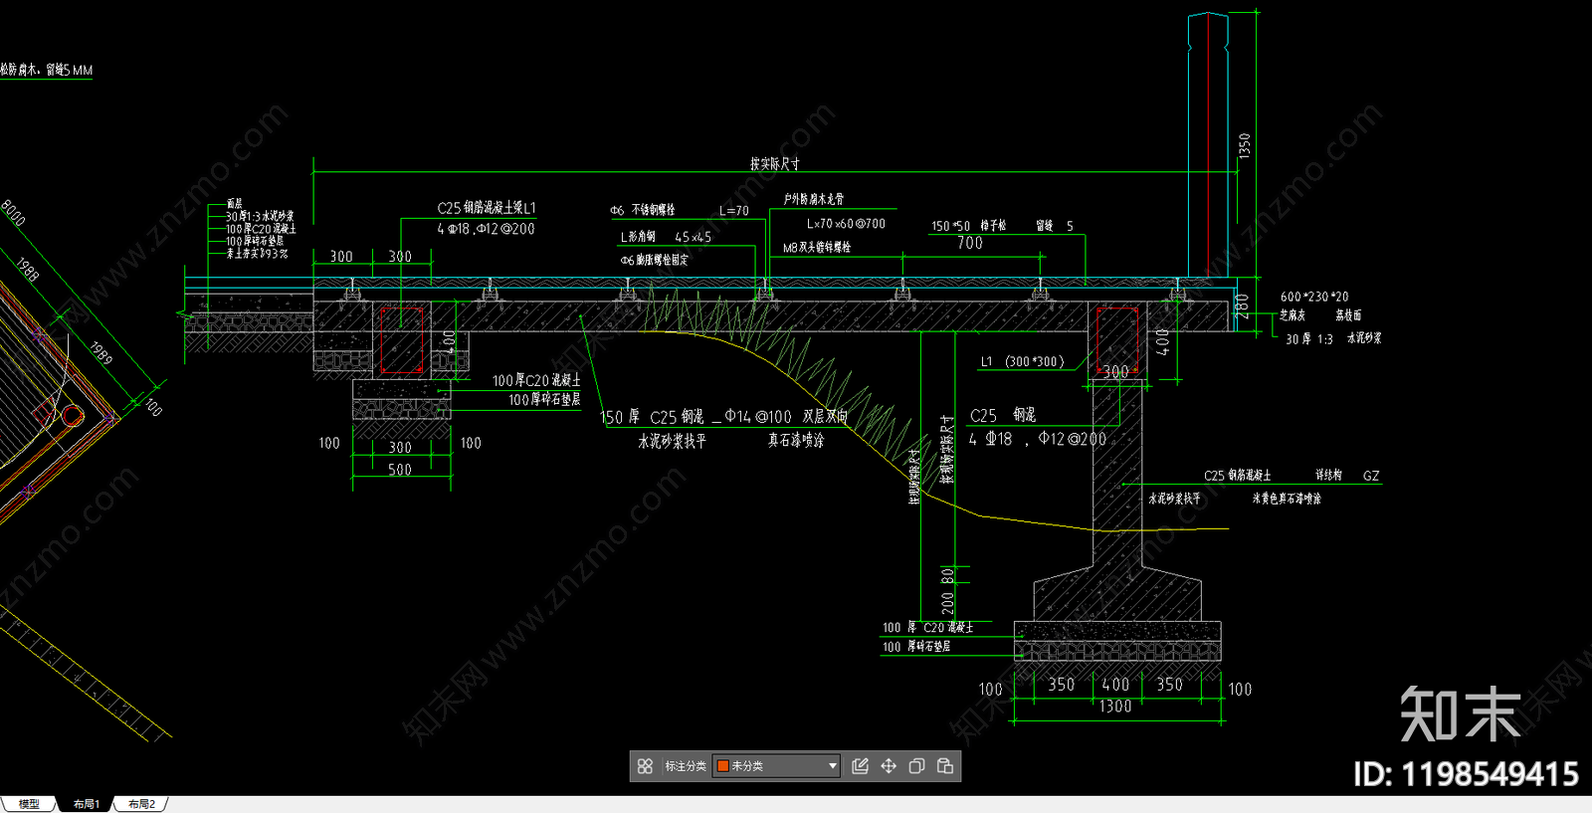
Task: Click the edit annotation pencil icon
Action: pos(861,766)
